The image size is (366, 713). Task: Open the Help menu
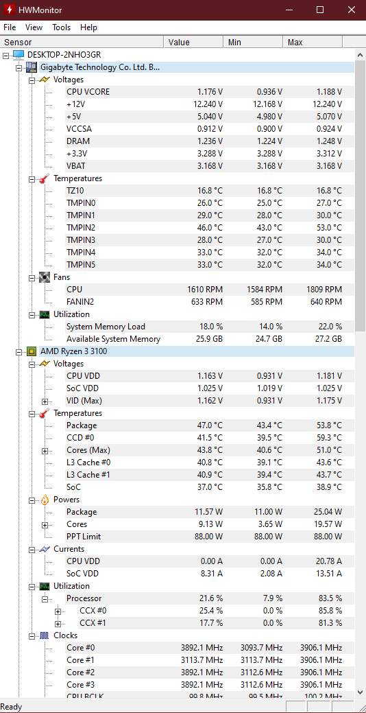coord(88,27)
